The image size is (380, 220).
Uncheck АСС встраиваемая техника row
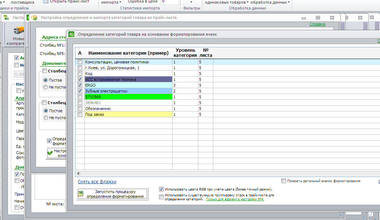coord(80,79)
